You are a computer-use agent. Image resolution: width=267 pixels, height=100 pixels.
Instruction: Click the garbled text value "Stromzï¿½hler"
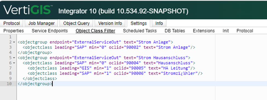point(179,73)
